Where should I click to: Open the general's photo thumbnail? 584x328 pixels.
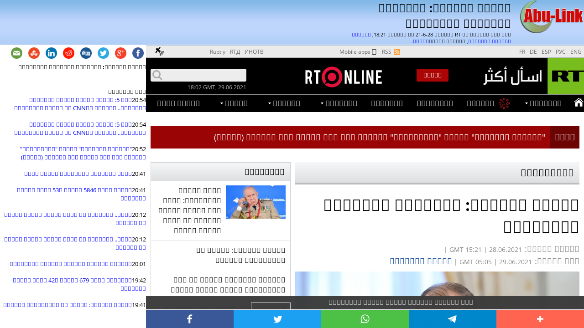(255, 202)
